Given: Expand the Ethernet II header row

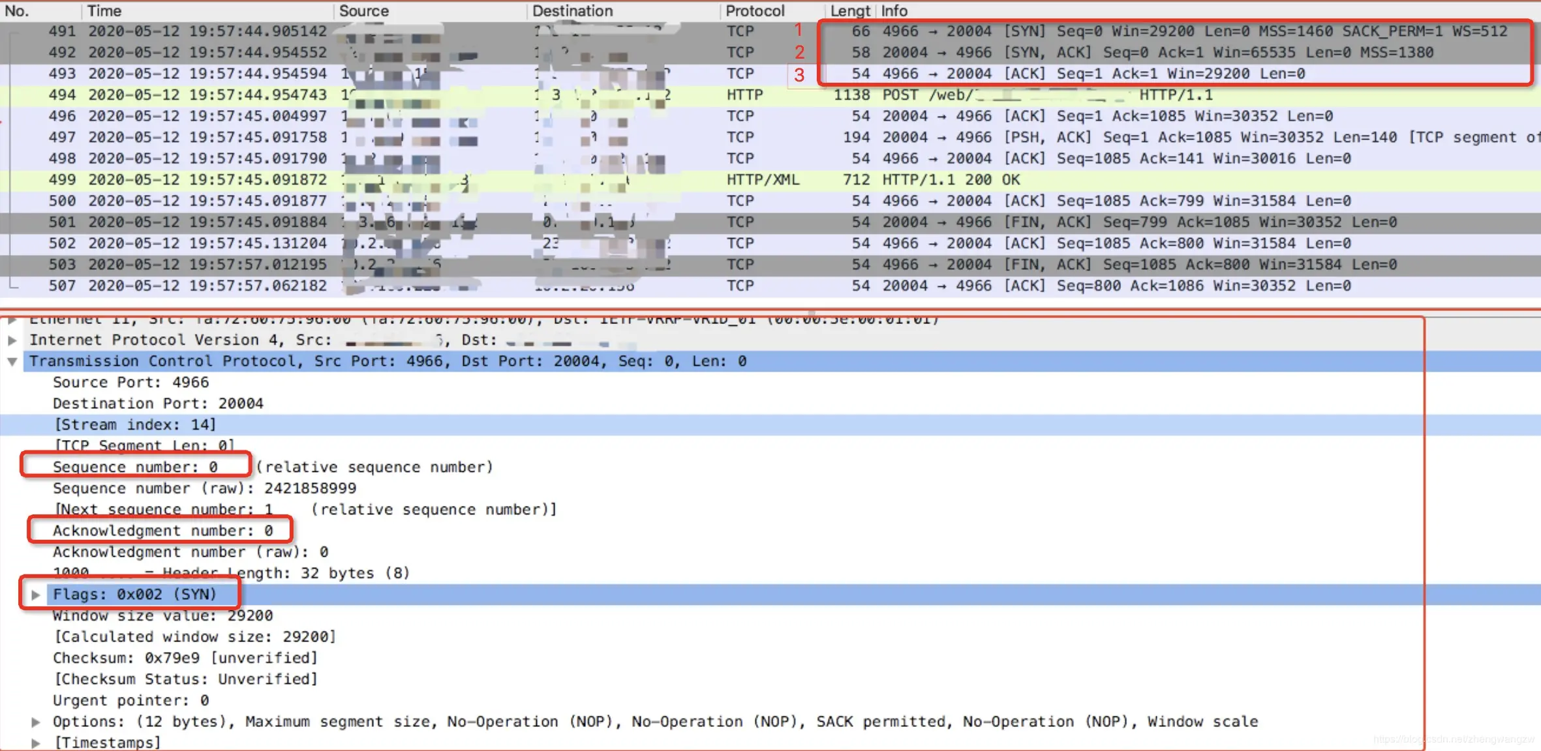Looking at the screenshot, I should pos(12,320).
